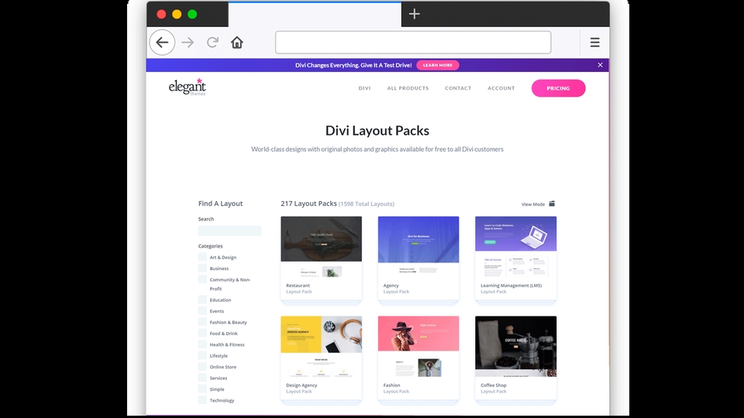744x418 pixels.
Task: Click the Elegant Themes logo
Action: (188, 87)
